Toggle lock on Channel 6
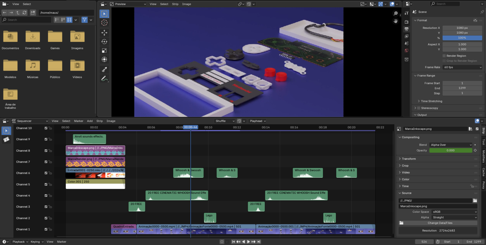This screenshot has height=245, width=486. (50, 173)
